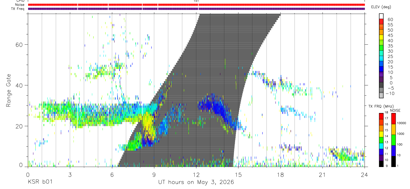
Task: Click the ELEV scale value 30
Action: pos(390,51)
